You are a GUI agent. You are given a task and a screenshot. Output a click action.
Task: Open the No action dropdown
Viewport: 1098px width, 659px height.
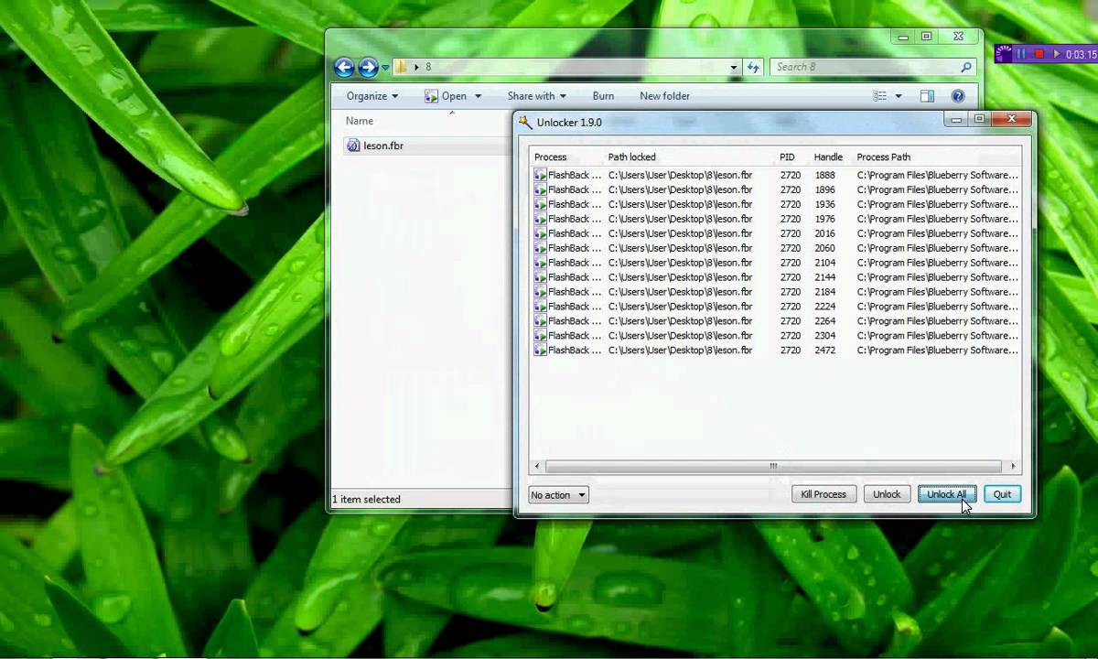point(558,495)
